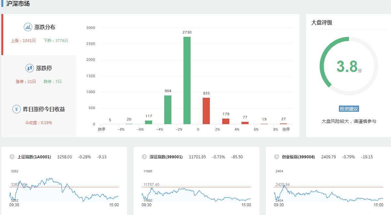391x215 pixels.
Task: Click the 涨跌停 up-down arrows icon
Action: click(30, 68)
